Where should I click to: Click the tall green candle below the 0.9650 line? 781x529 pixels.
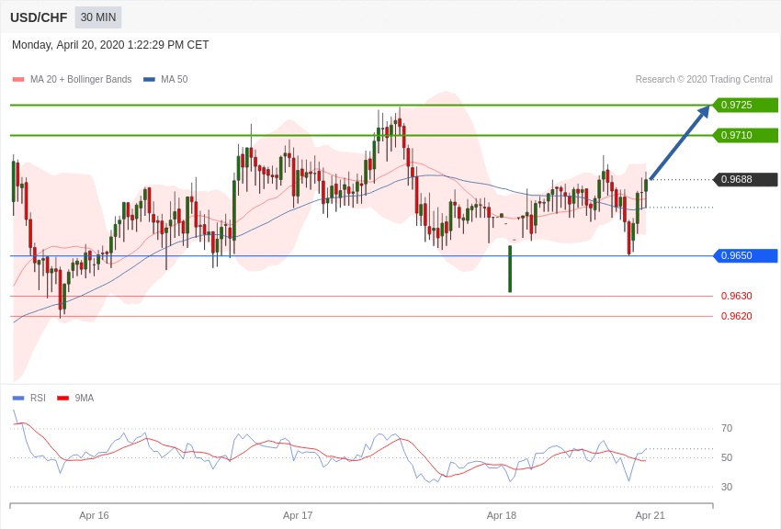pyautogui.click(x=510, y=269)
